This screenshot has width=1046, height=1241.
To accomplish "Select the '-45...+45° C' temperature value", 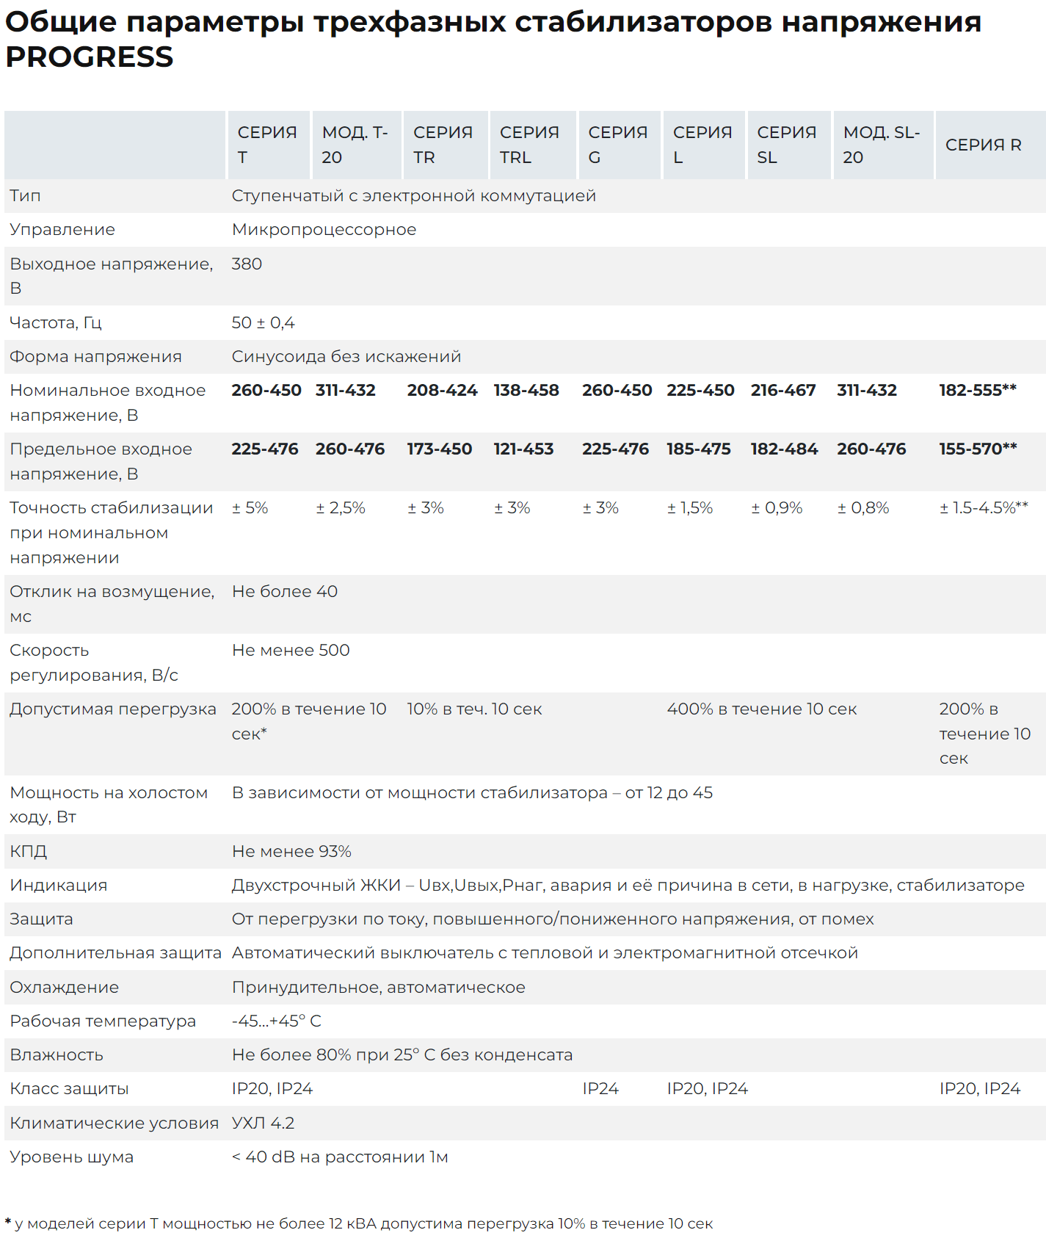I will coord(277,1021).
